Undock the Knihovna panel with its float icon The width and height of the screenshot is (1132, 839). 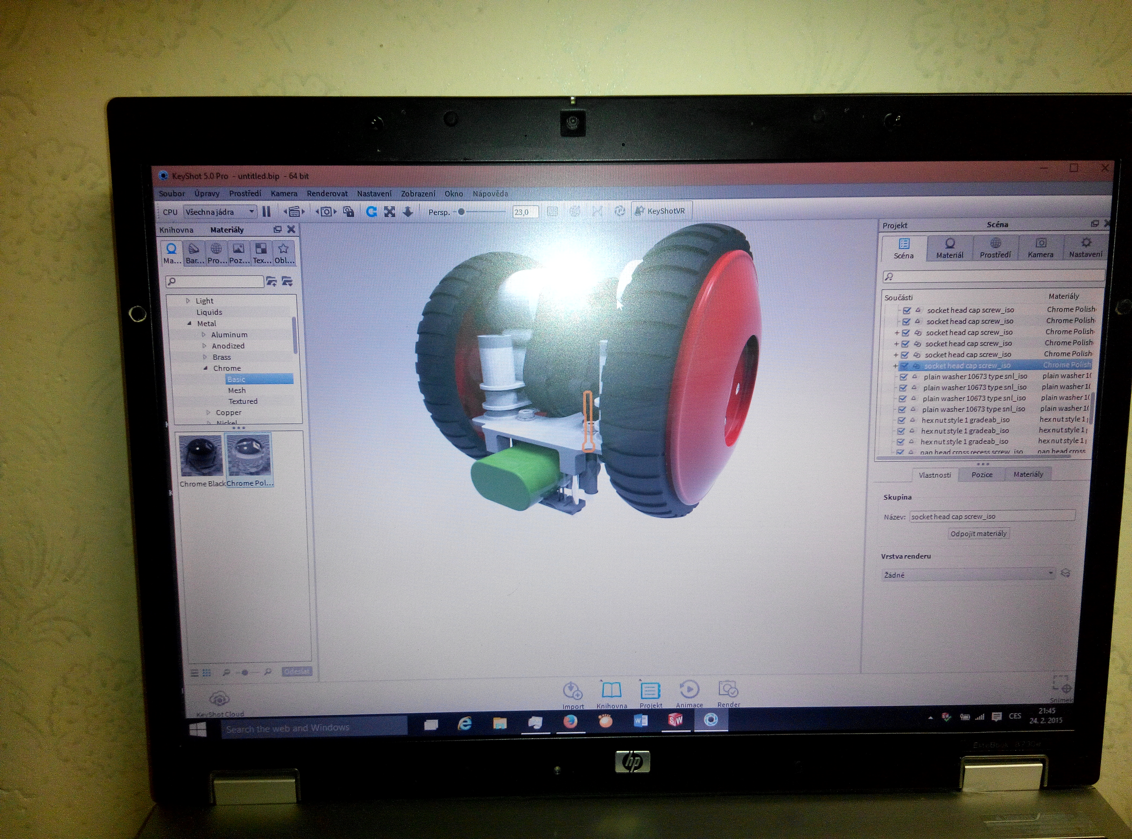coord(277,230)
